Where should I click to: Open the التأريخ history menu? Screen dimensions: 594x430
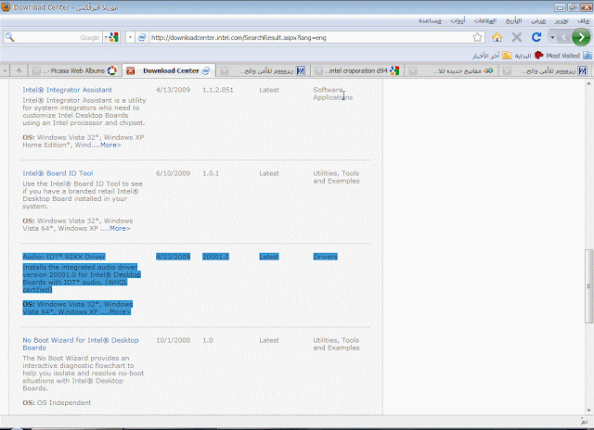tap(513, 20)
